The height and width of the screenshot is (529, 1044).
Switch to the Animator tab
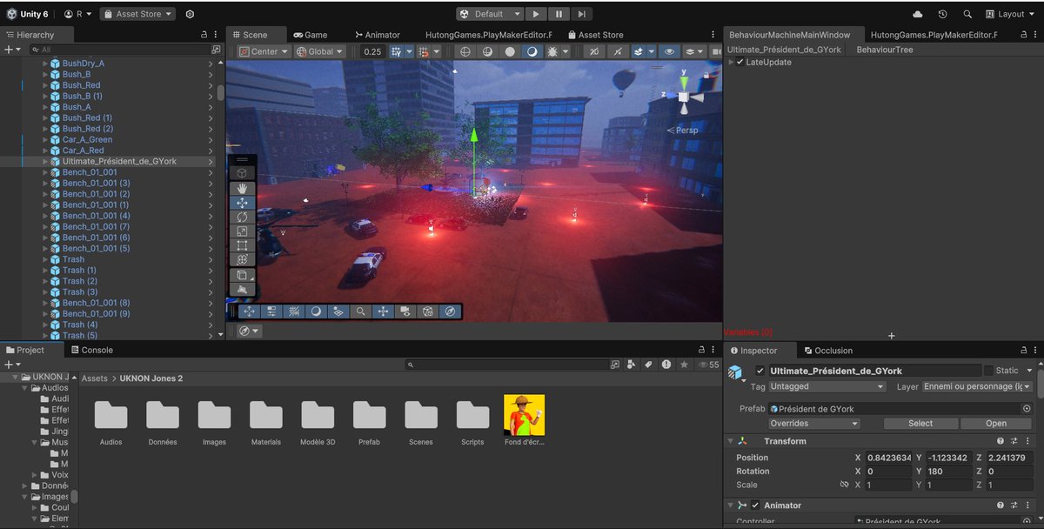[378, 35]
